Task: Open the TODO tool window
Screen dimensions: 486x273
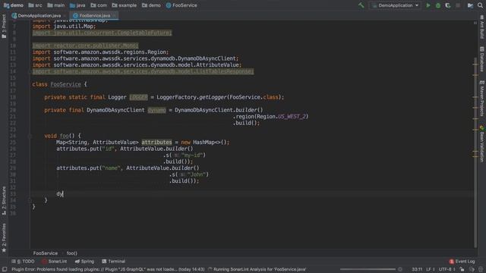Action: click(23, 262)
